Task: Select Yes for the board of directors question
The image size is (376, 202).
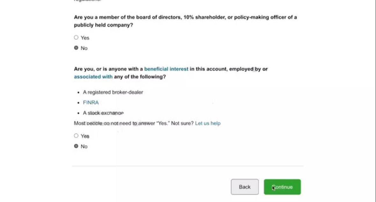Action: [76, 38]
